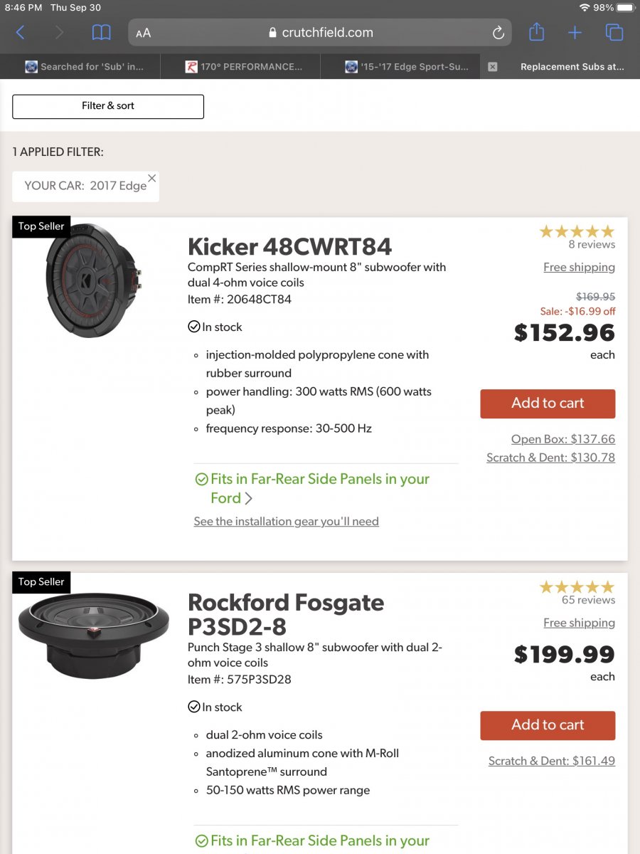Open a new tab with the plus icon
This screenshot has height=854, width=640.
(x=575, y=33)
